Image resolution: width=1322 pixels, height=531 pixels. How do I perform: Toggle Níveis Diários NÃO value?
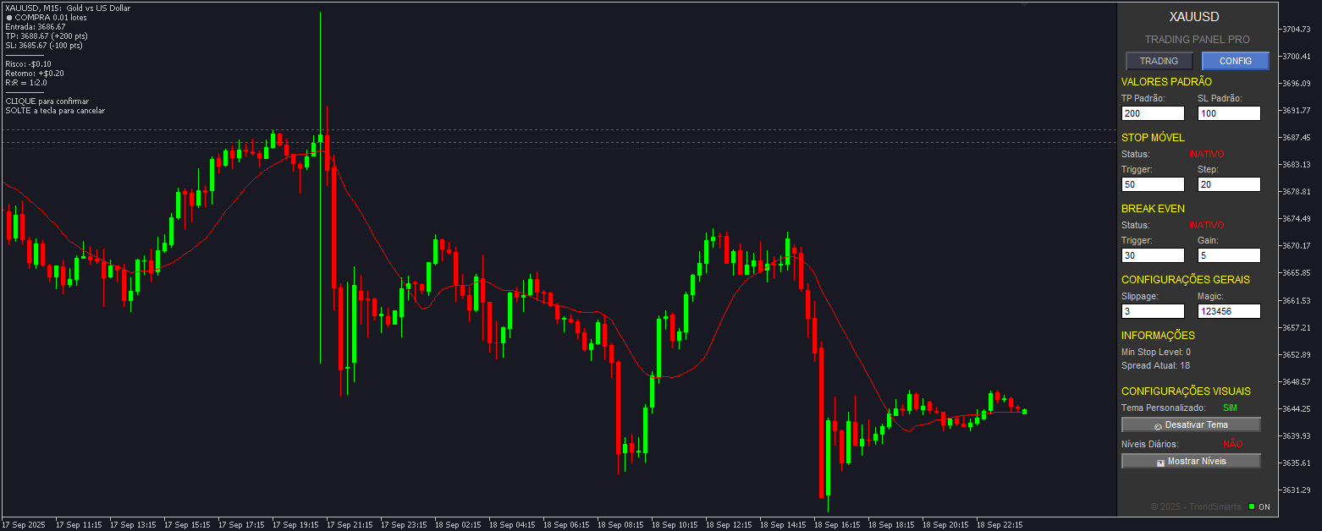tap(1232, 444)
